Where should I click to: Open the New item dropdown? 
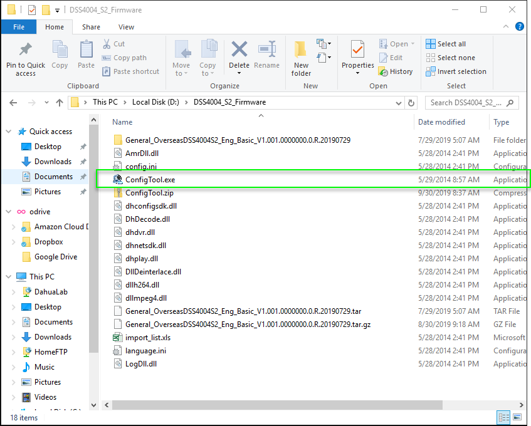pyautogui.click(x=323, y=44)
